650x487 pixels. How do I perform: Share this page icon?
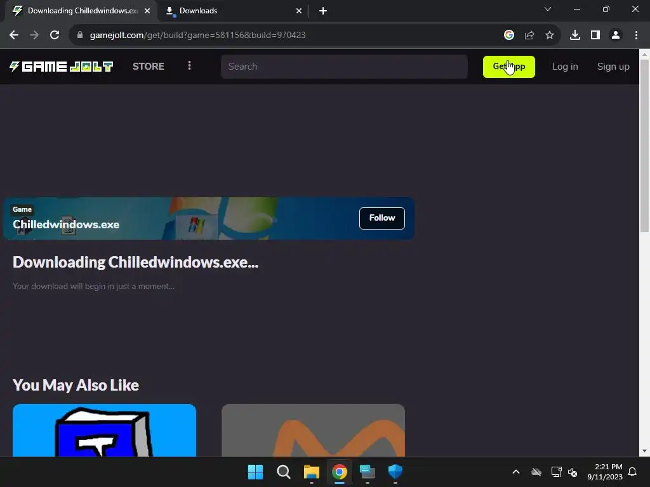point(529,36)
